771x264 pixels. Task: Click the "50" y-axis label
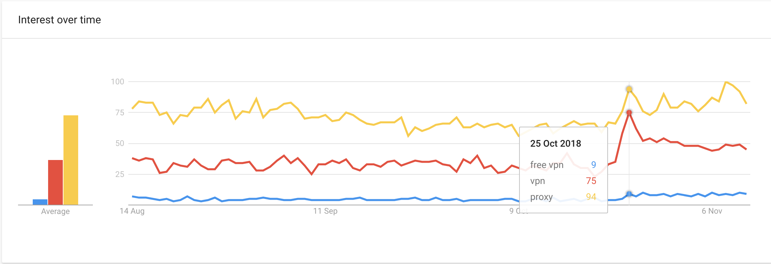tap(120, 143)
